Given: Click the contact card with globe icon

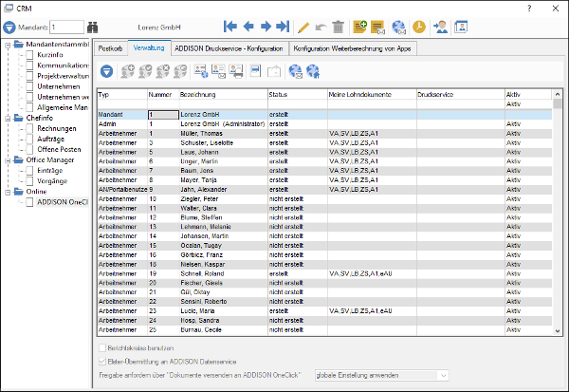Looking at the screenshot, I should 201,71.
